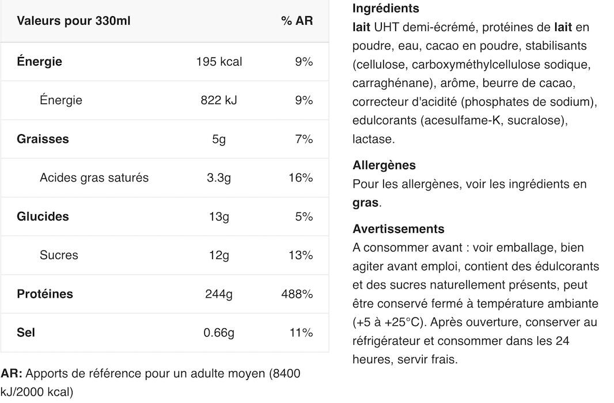The width and height of the screenshot is (614, 403).
Task: Click the Ingrédients heading
Action: 386,8
